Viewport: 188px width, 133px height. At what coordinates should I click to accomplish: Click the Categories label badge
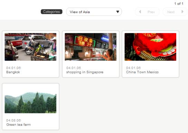click(x=51, y=12)
